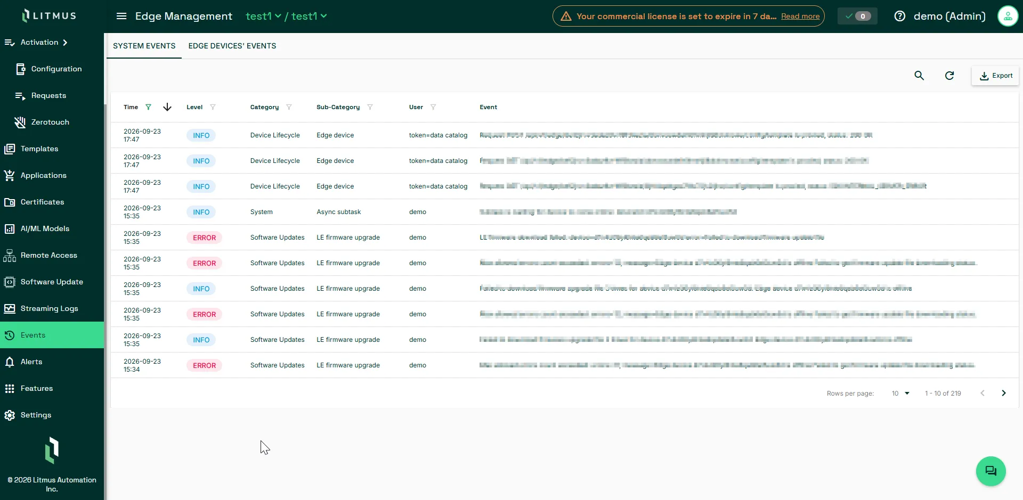Click the Litmus logo in header
The image size is (1023, 500).
[49, 15]
